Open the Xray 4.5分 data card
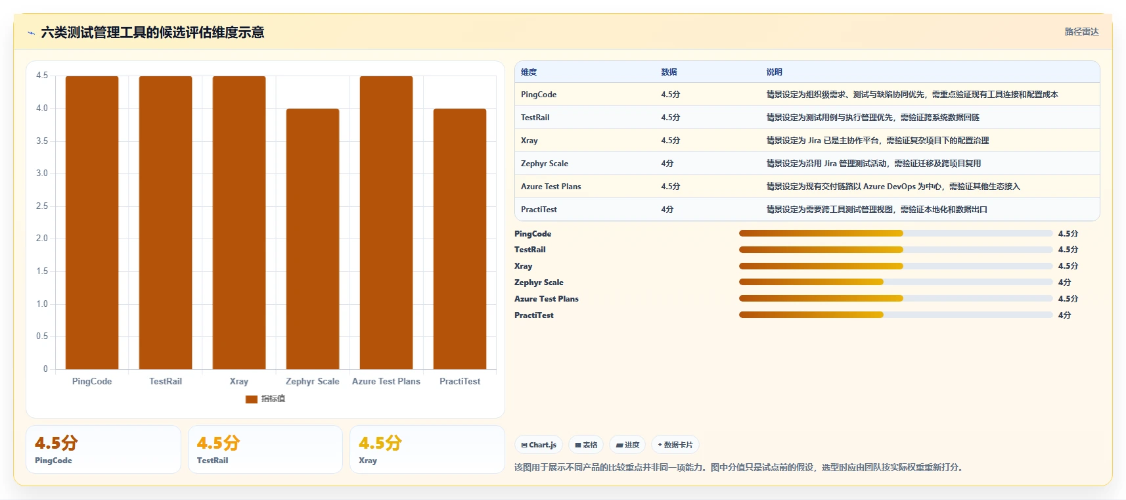The image size is (1126, 500). pos(427,449)
